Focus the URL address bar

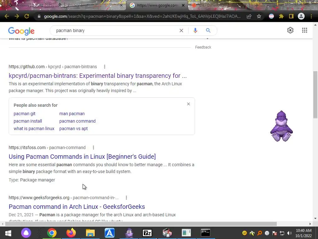point(142,16)
